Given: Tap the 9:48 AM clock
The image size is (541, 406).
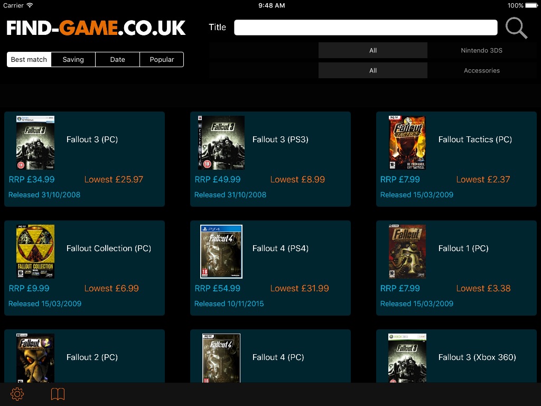Looking at the screenshot, I should (272, 5).
